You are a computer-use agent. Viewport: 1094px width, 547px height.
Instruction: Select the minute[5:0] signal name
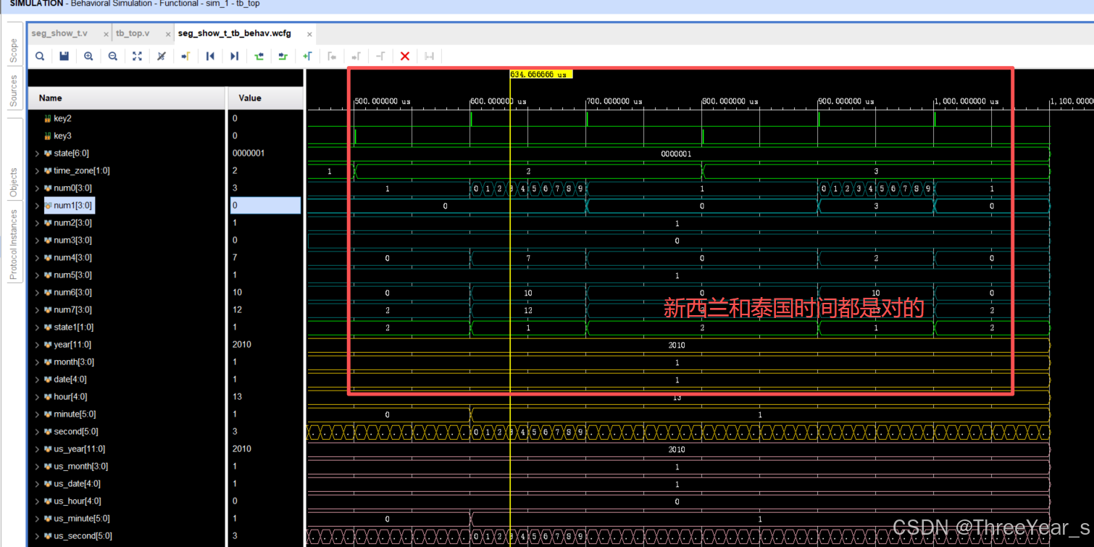(75, 414)
